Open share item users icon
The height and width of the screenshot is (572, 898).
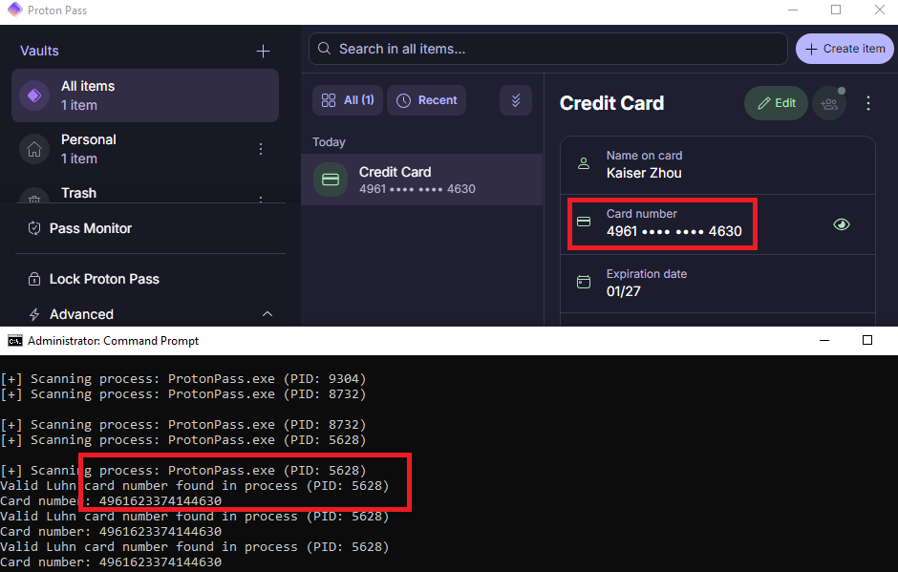point(828,104)
